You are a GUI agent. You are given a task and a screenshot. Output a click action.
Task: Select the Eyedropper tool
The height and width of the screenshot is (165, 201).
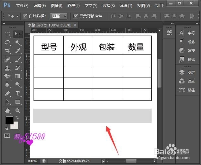click(x=18, y=50)
